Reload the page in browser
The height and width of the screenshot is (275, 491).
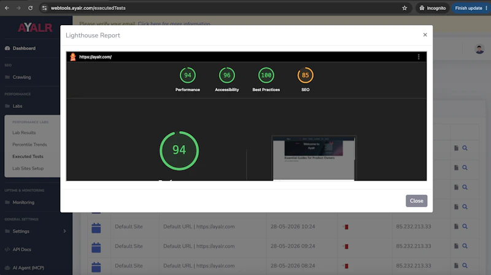[x=30, y=8]
